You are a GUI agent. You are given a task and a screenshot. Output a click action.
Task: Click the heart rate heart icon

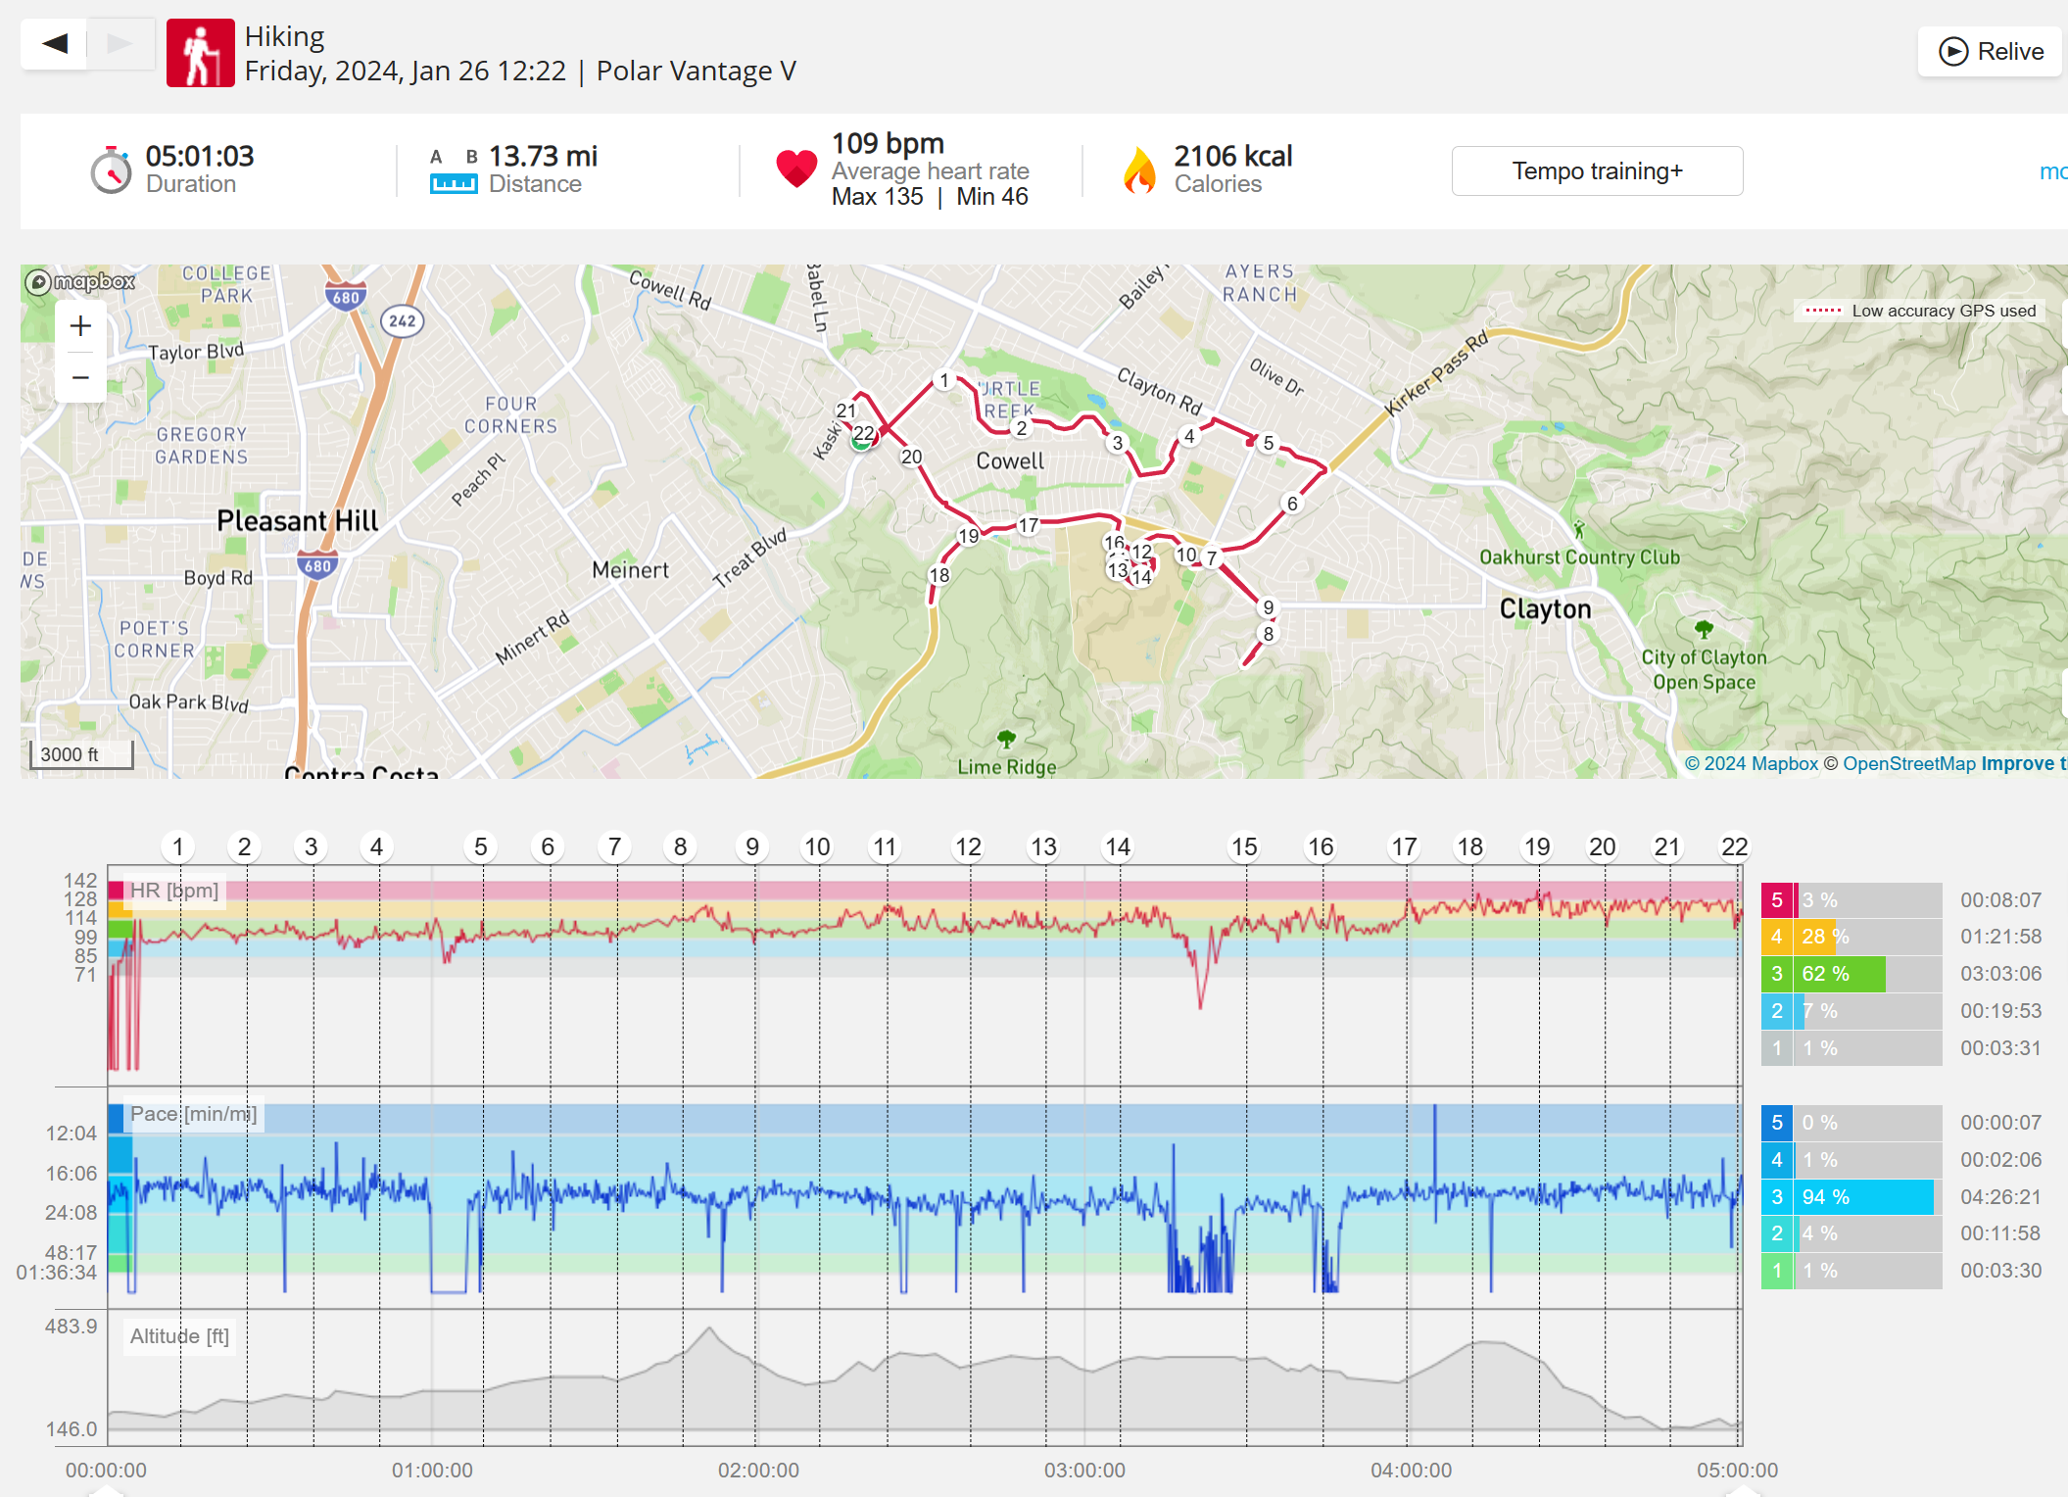click(795, 169)
